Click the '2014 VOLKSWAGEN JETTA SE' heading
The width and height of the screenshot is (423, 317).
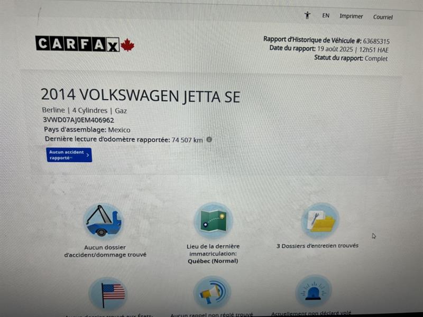point(140,96)
